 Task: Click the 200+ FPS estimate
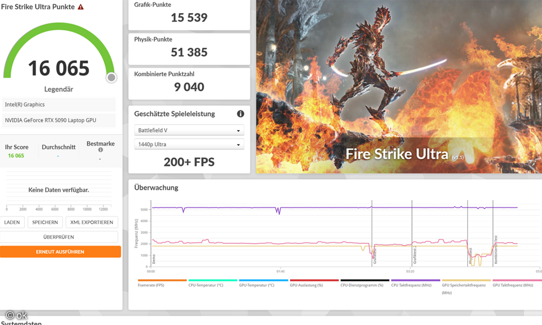[189, 162]
